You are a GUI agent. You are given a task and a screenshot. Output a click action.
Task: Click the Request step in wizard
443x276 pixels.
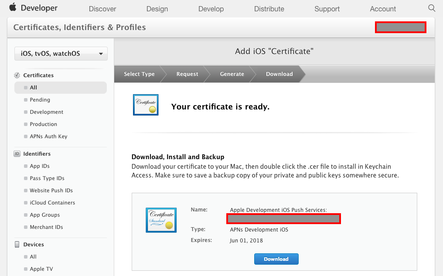click(187, 74)
